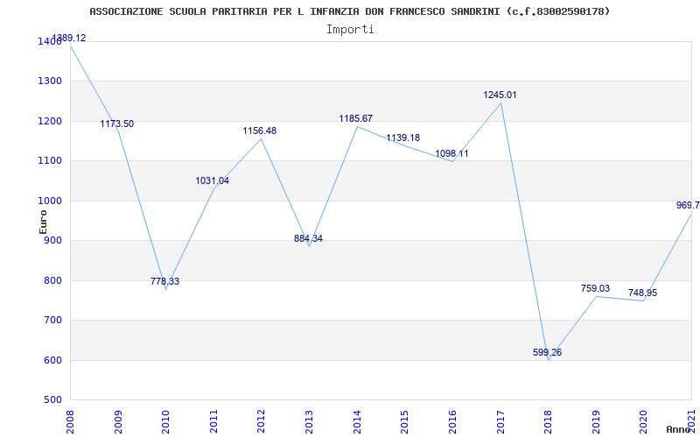Click the 778.33 data point label
Screen dimensions: 700x438
coord(164,281)
